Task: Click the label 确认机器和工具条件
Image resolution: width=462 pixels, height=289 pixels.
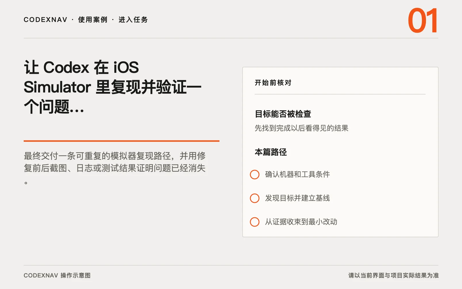Action: coord(297,175)
